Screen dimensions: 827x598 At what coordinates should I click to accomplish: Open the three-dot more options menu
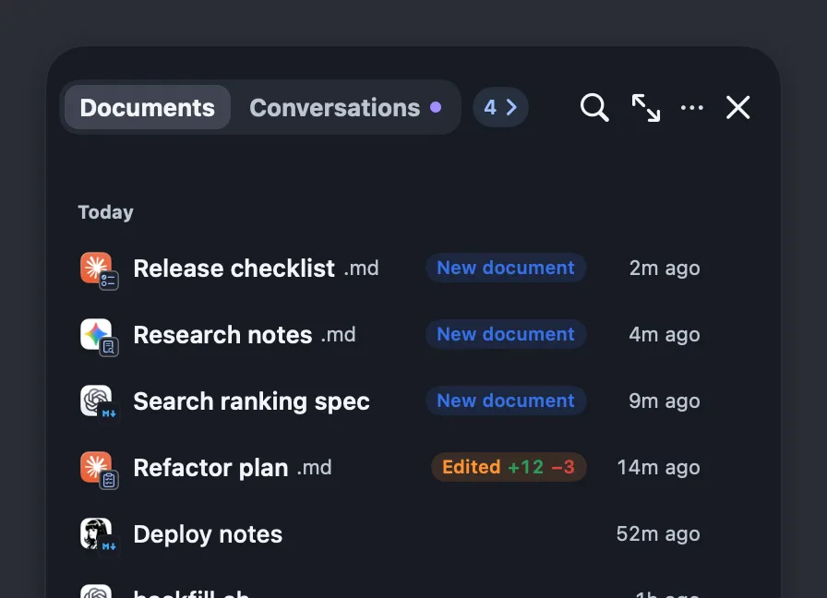(x=691, y=108)
